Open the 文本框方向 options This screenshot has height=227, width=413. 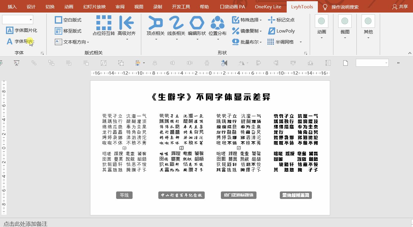point(72,42)
